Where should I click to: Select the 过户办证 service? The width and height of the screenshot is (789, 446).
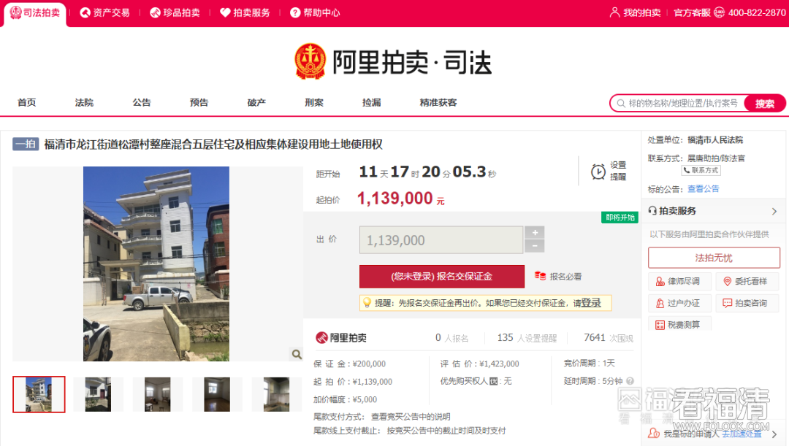680,303
